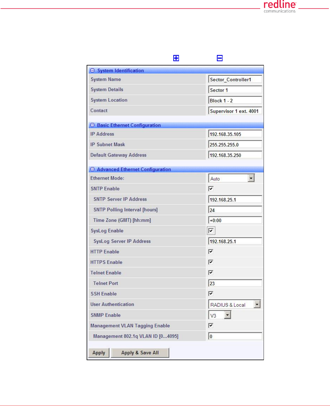This screenshot has height=406, width=330.
Task: Click the SNTP Polling Interval field
Action: [x=235, y=210]
